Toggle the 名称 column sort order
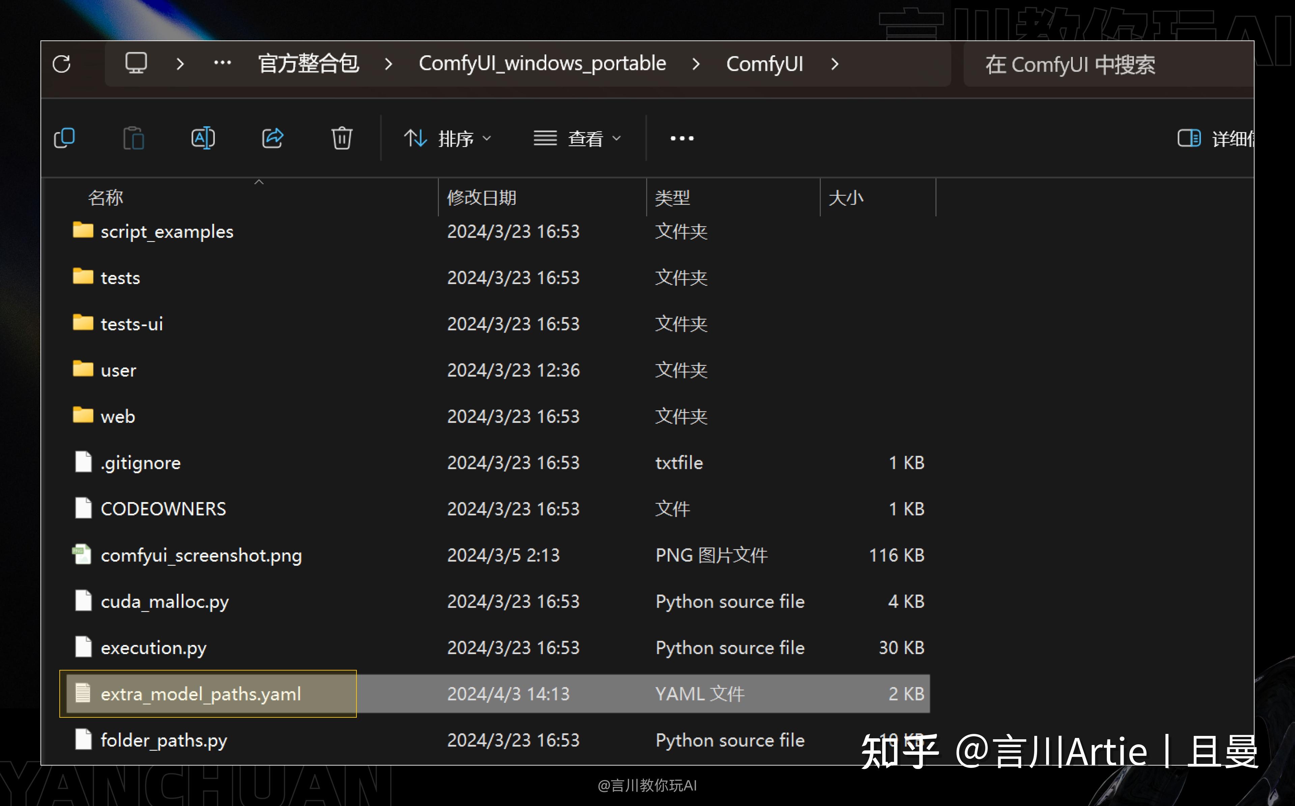Image resolution: width=1295 pixels, height=806 pixels. 106,197
